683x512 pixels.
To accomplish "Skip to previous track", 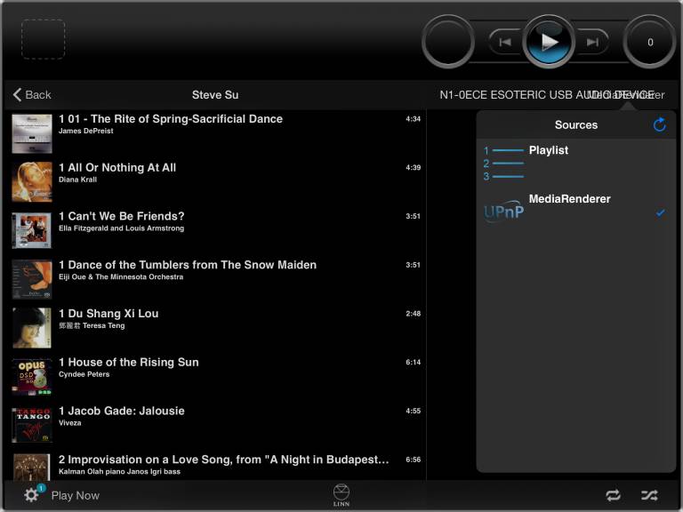I will pos(505,43).
